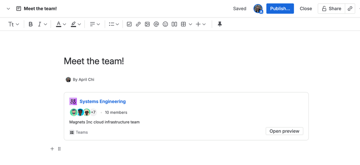360x165 pixels.
Task: Open the text color dropdown arrow
Action: [x=65, y=24]
